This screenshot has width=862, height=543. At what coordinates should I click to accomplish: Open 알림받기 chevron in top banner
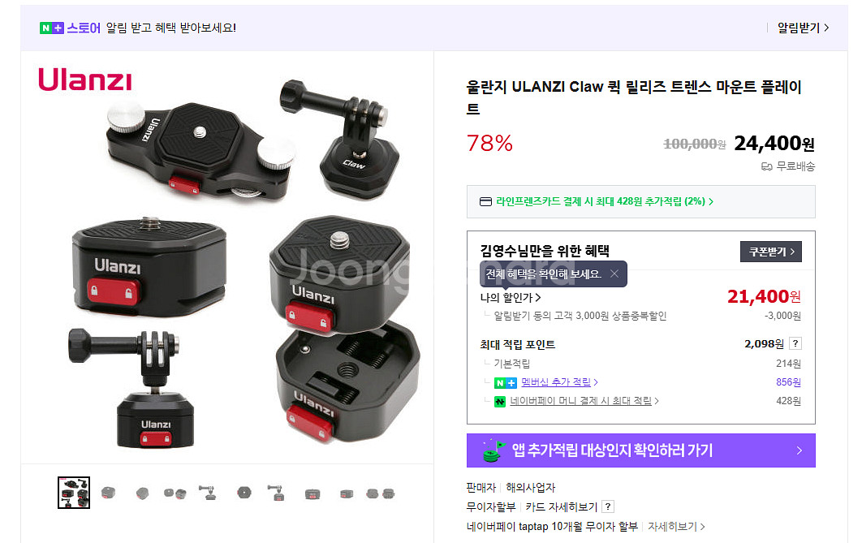pos(826,28)
